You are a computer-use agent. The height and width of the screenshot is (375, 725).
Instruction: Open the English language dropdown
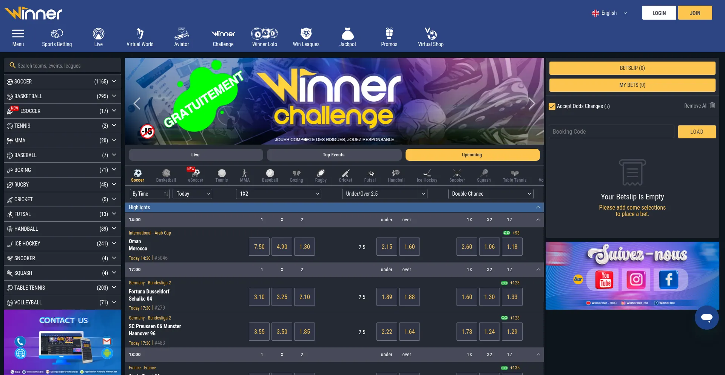point(609,13)
